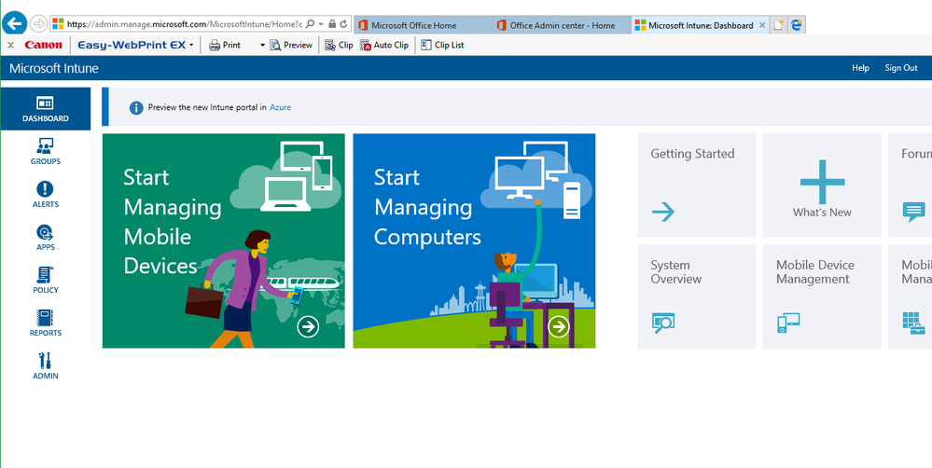Click the Microsoft Intune header title

[x=53, y=68]
